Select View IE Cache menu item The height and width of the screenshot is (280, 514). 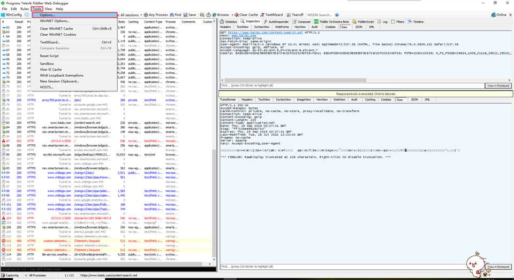pyautogui.click(x=74, y=69)
